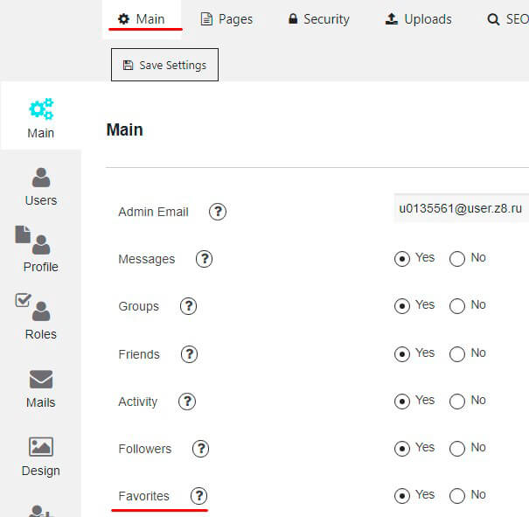529x517 pixels.
Task: Switch to the Uploads tab
Action: point(419,19)
